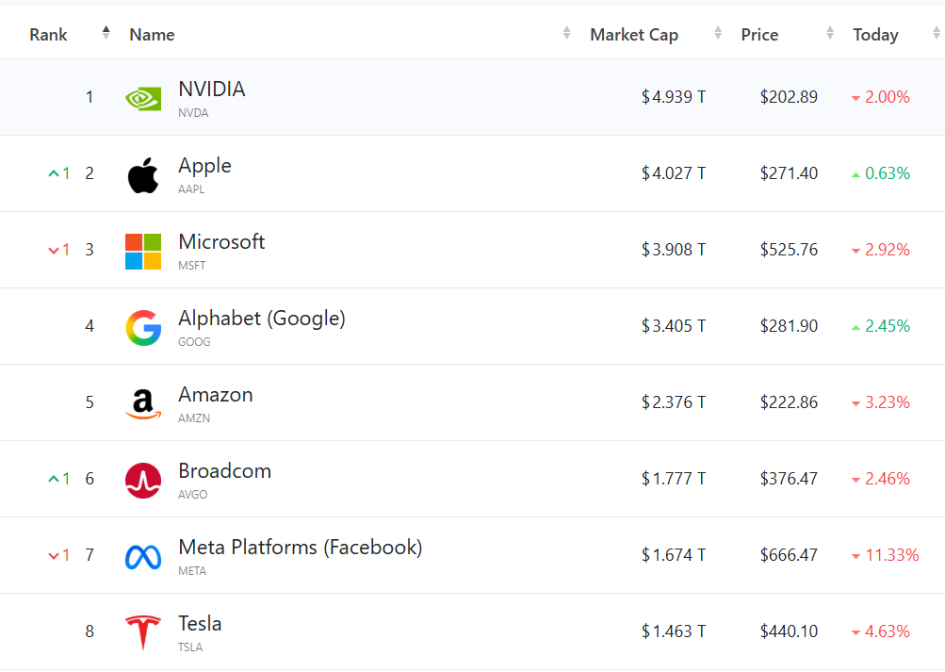Open the NVIDIA company name link
This screenshot has width=945, height=672.
pos(211,90)
